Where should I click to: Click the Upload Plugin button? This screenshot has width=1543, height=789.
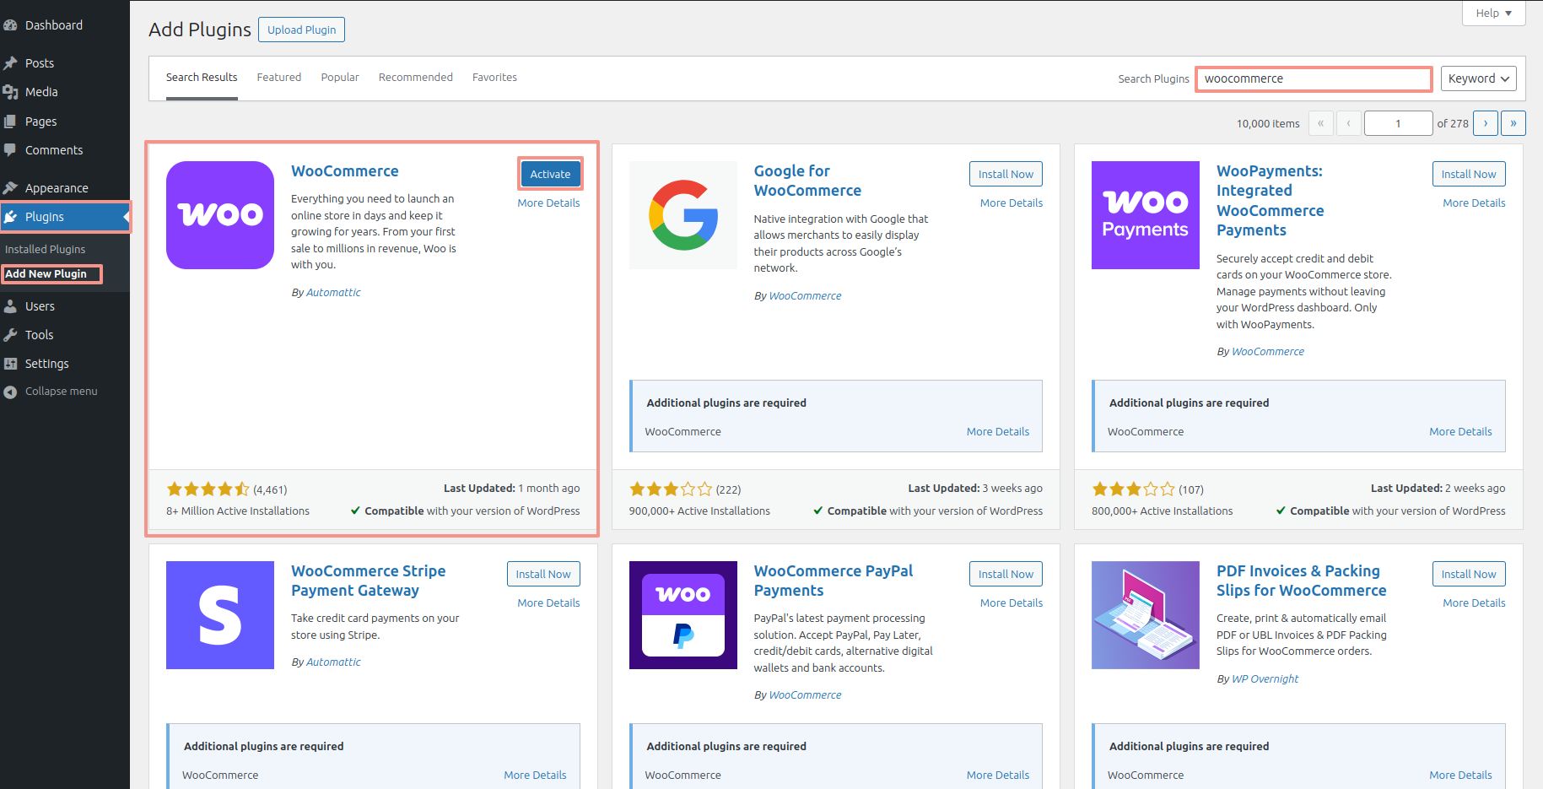click(x=301, y=30)
